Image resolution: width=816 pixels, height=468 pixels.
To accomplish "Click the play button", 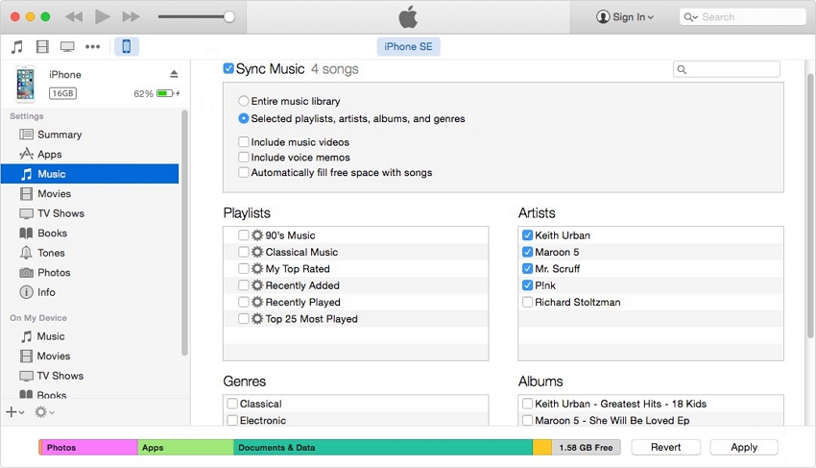I will pyautogui.click(x=102, y=16).
